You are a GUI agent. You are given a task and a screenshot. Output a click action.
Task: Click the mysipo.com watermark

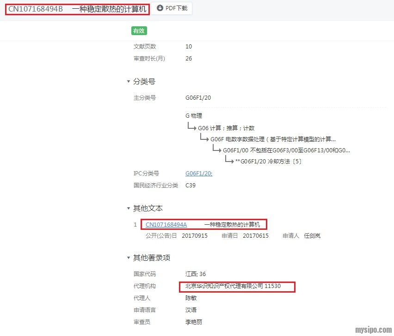click(373, 330)
